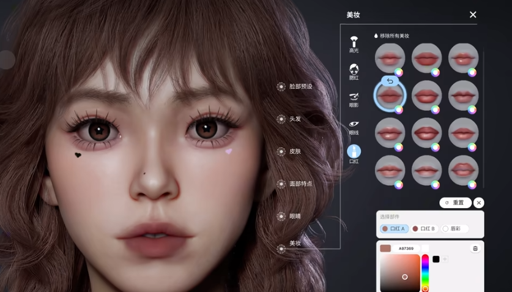Click the 重置 reset button

pyautogui.click(x=455, y=203)
